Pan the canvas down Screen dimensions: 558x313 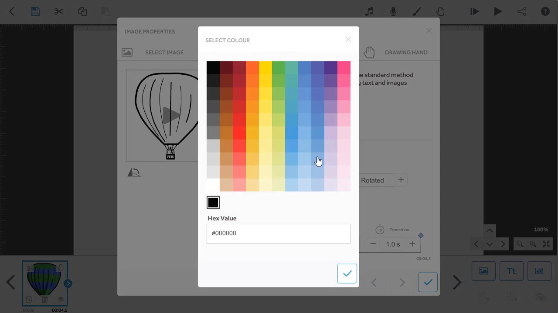(x=489, y=244)
